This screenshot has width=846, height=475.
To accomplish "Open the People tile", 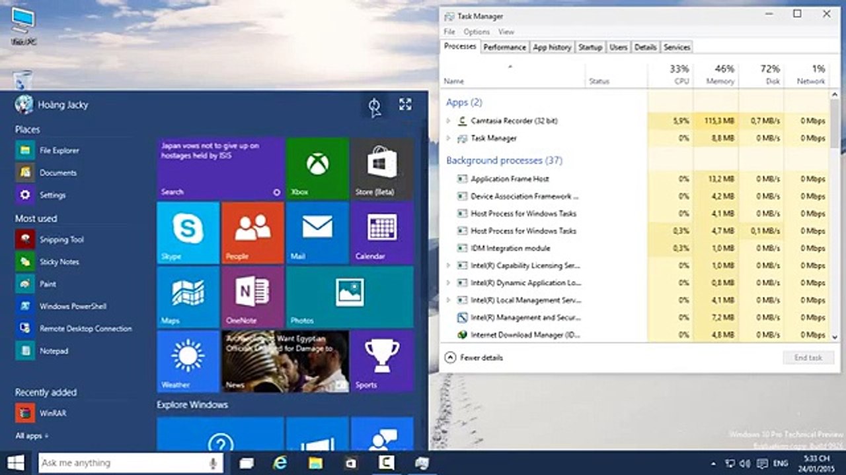I will (x=252, y=233).
